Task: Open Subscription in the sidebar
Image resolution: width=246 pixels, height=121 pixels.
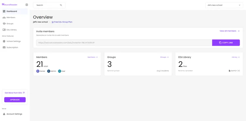Action: coord(15,48)
